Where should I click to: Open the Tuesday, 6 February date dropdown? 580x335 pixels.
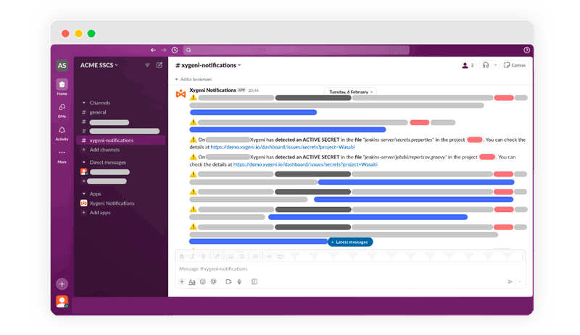coord(351,92)
